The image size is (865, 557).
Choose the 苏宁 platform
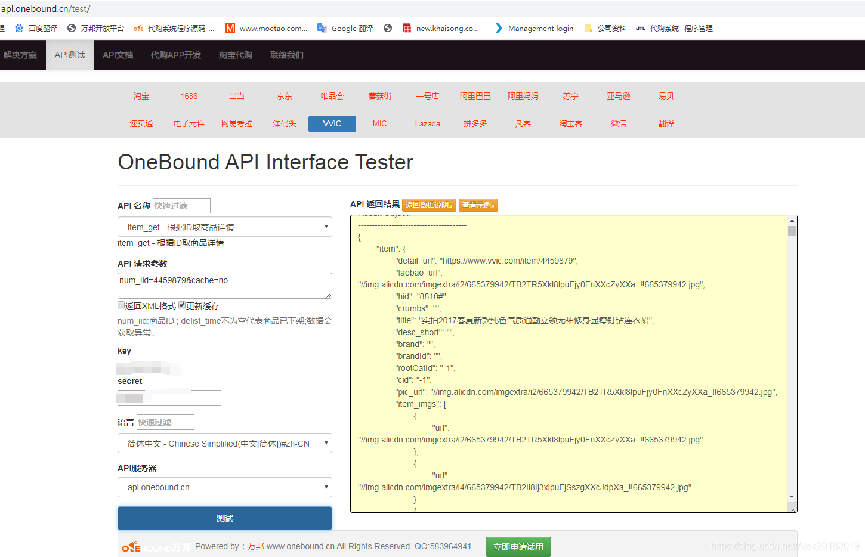coord(571,96)
